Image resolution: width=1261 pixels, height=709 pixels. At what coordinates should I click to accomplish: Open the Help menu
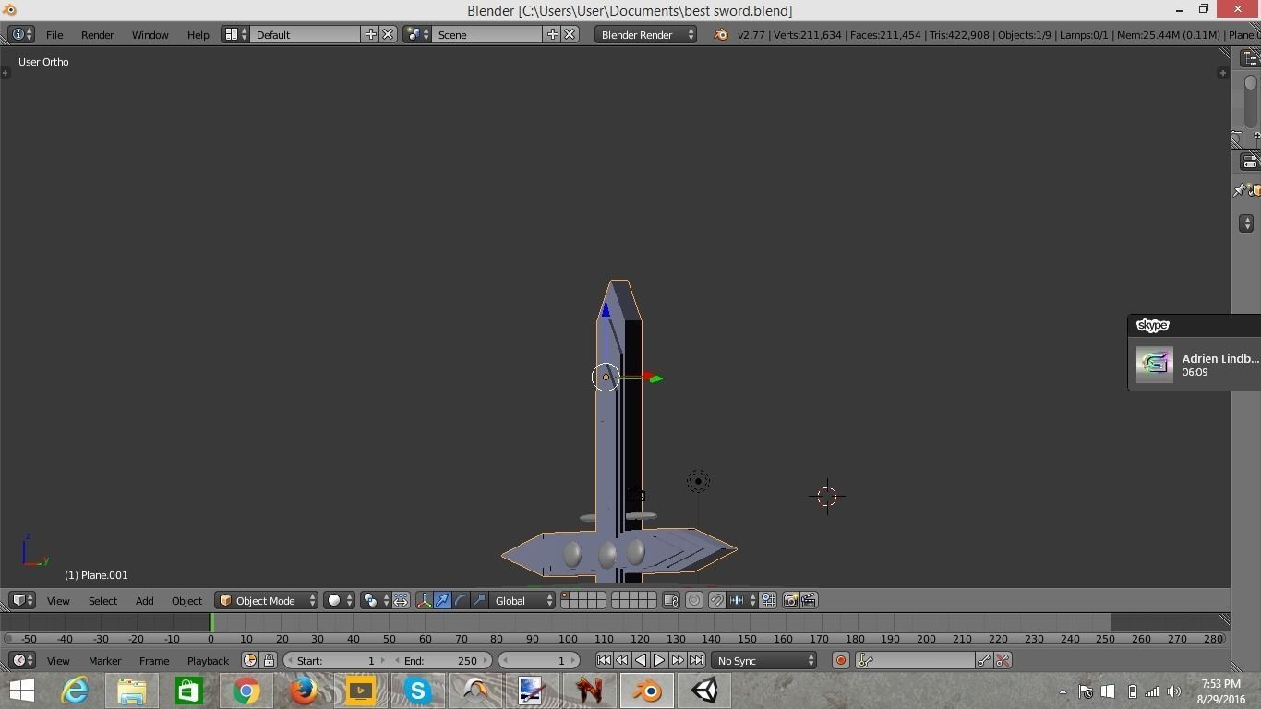coord(198,34)
